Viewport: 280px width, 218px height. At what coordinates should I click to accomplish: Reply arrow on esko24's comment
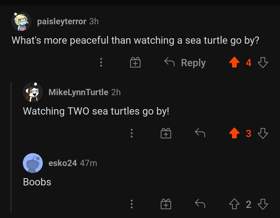point(200,204)
